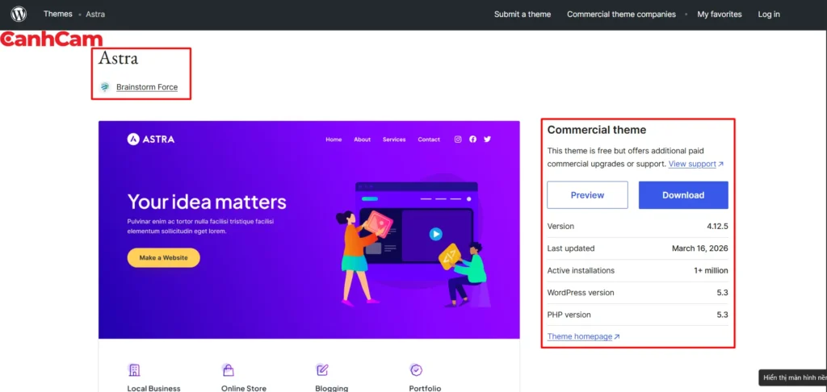Click the Blogging label
827x392 pixels.
332,388
